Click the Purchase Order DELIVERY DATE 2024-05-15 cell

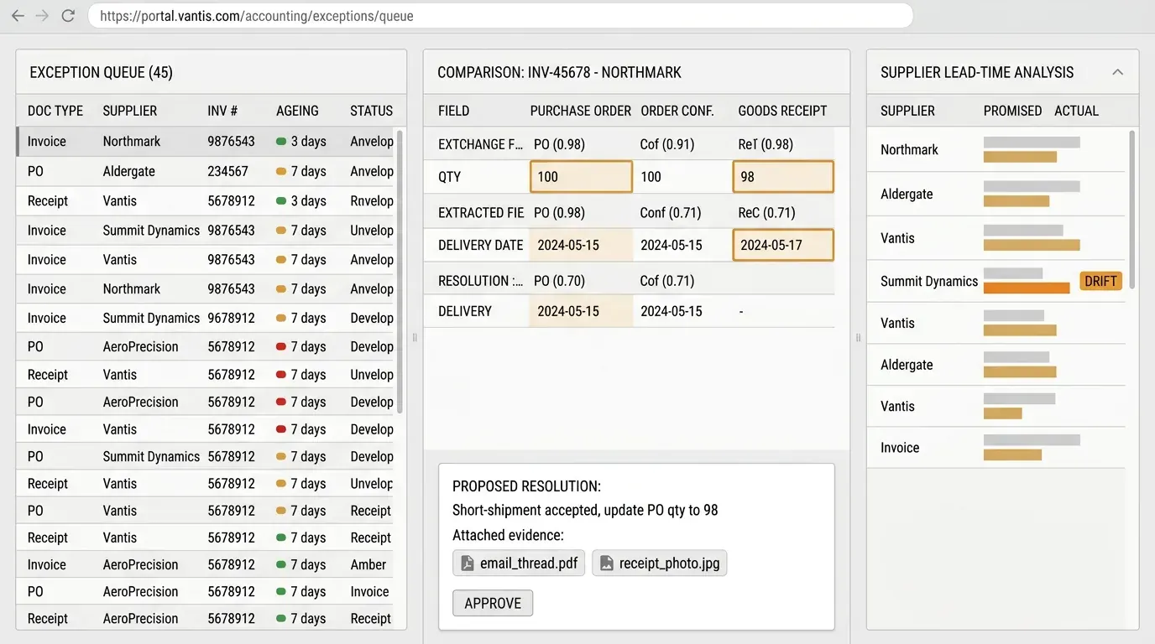[x=581, y=245]
